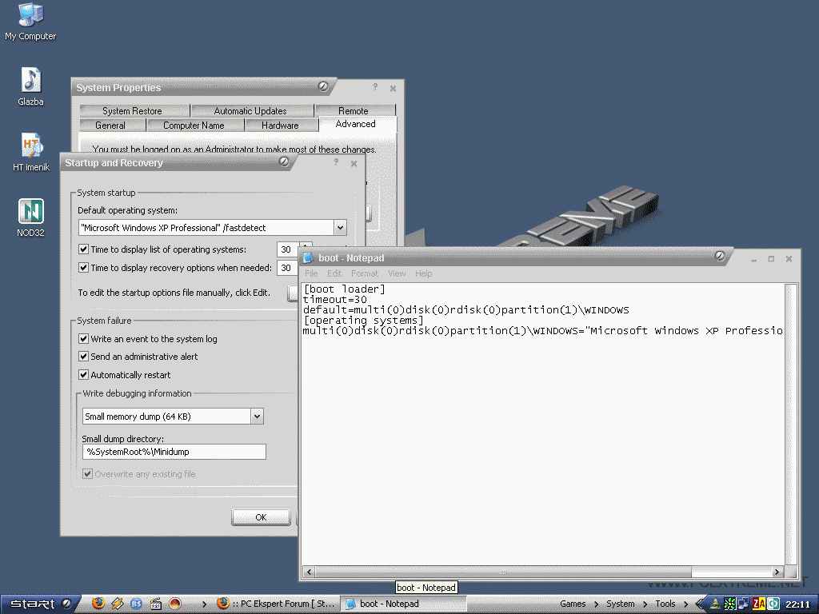Expand the Tools toolbar chevron
Viewport: 819px width, 614px height.
[x=685, y=604]
